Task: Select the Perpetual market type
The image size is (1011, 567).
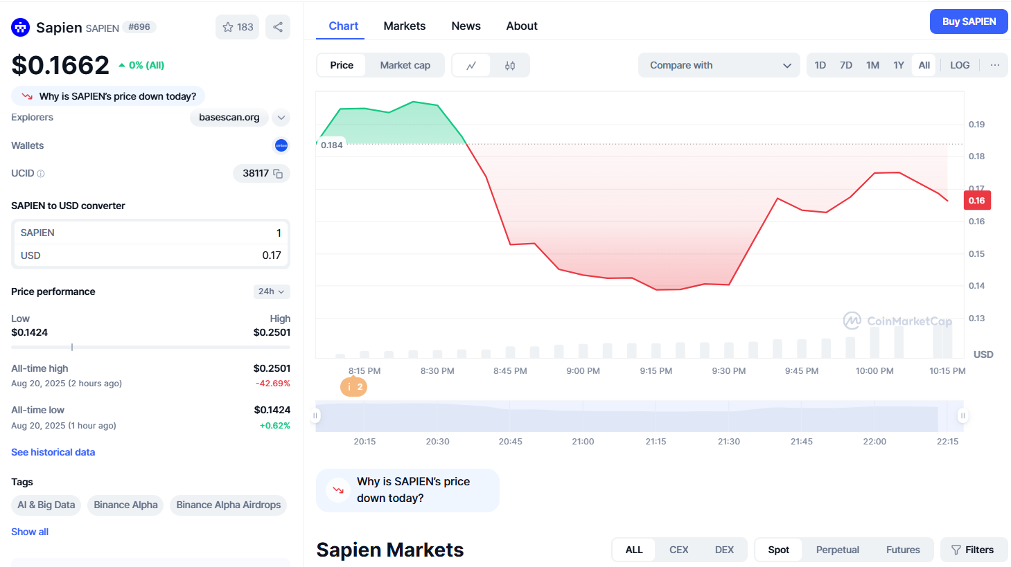Action: [x=838, y=550]
